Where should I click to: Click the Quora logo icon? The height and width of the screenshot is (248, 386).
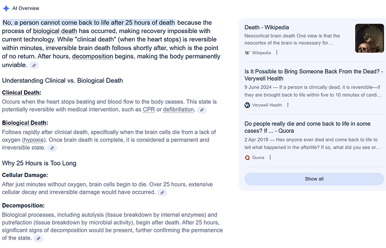[x=247, y=158]
